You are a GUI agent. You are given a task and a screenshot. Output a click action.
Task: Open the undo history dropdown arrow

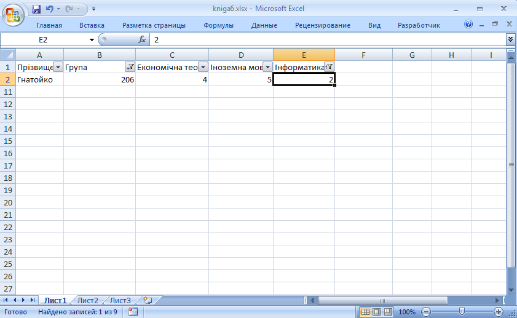coord(58,9)
